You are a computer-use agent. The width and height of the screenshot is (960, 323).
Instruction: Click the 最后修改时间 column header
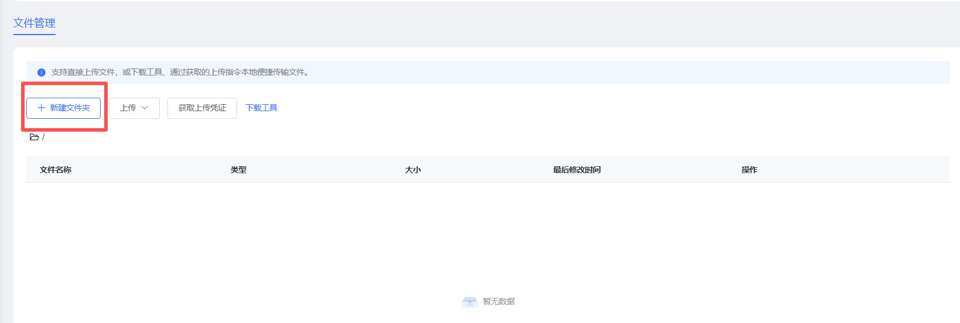[577, 170]
